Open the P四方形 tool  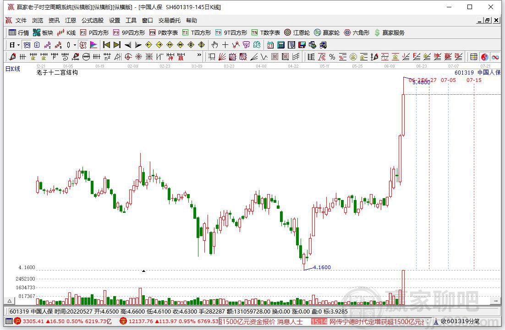coord(94,32)
